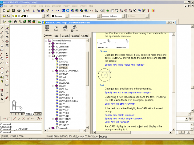Viewport: 194px width, 145px height.
Task: Collapse the Command Reference tree node
Action: [46, 41]
